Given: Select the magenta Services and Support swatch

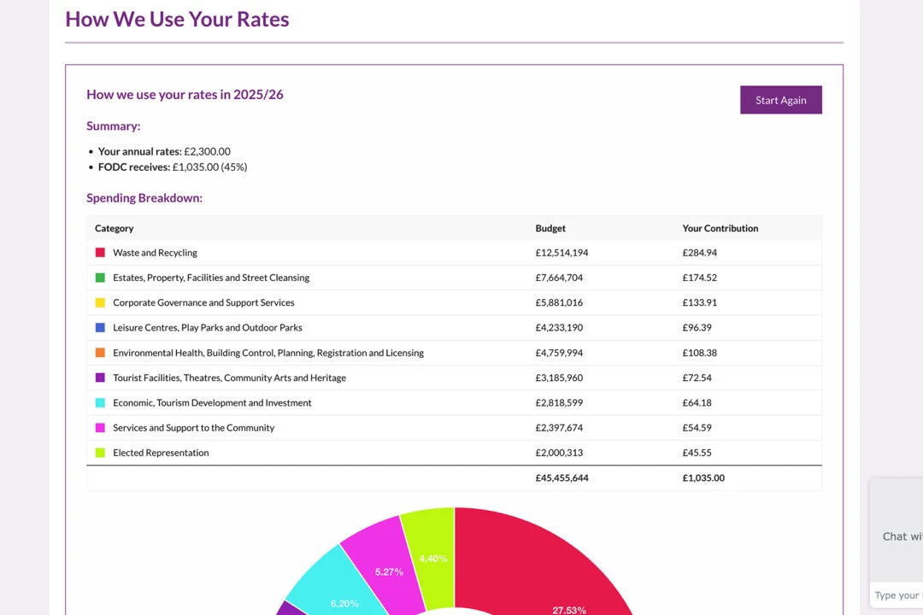Looking at the screenshot, I should (x=100, y=427).
